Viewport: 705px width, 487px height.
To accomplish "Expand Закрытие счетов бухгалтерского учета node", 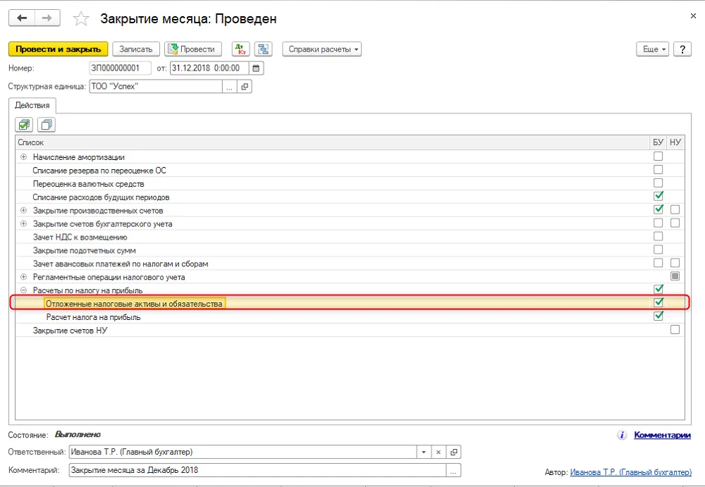I will pyautogui.click(x=24, y=223).
